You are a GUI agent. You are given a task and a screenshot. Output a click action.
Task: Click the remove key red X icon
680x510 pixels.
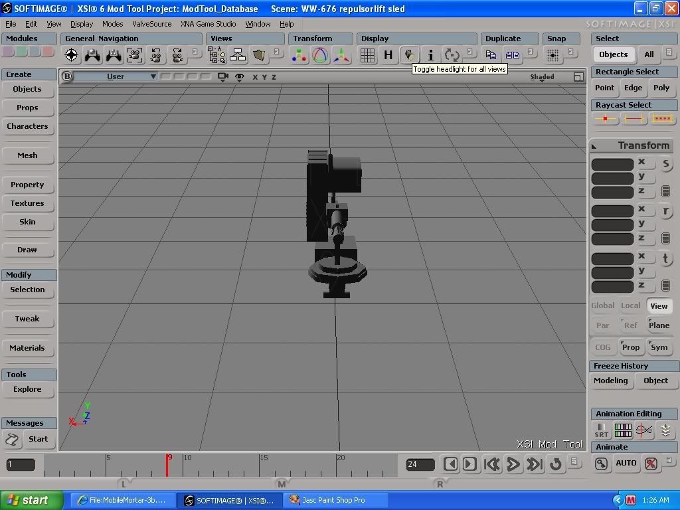tap(651, 464)
